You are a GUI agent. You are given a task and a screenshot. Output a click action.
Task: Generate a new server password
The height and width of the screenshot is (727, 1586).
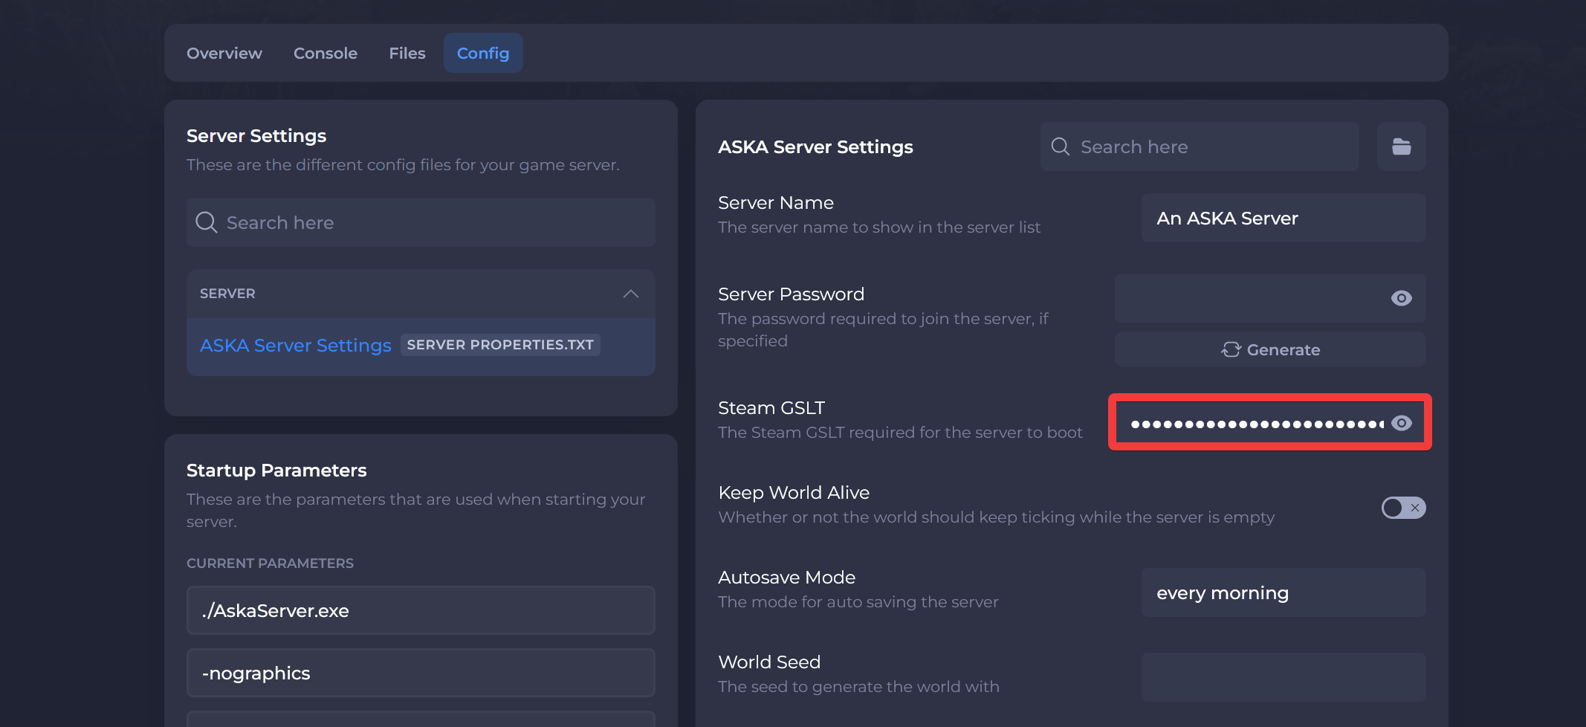pos(1270,349)
